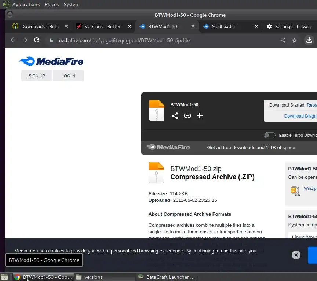Close the BTWMod1-50 tab

click(x=193, y=26)
